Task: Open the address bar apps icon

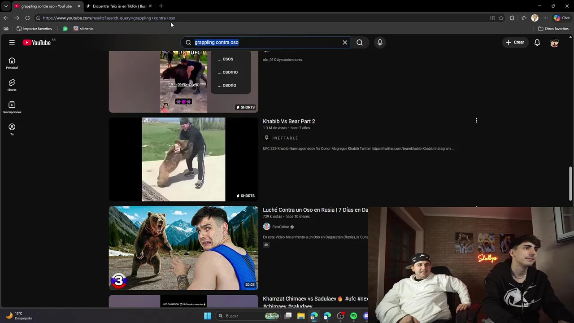Action: [x=492, y=18]
